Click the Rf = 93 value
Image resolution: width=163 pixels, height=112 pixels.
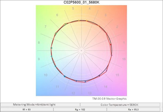26,110
